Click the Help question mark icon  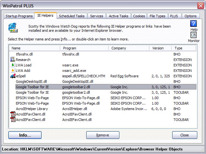pyautogui.click(x=193, y=24)
